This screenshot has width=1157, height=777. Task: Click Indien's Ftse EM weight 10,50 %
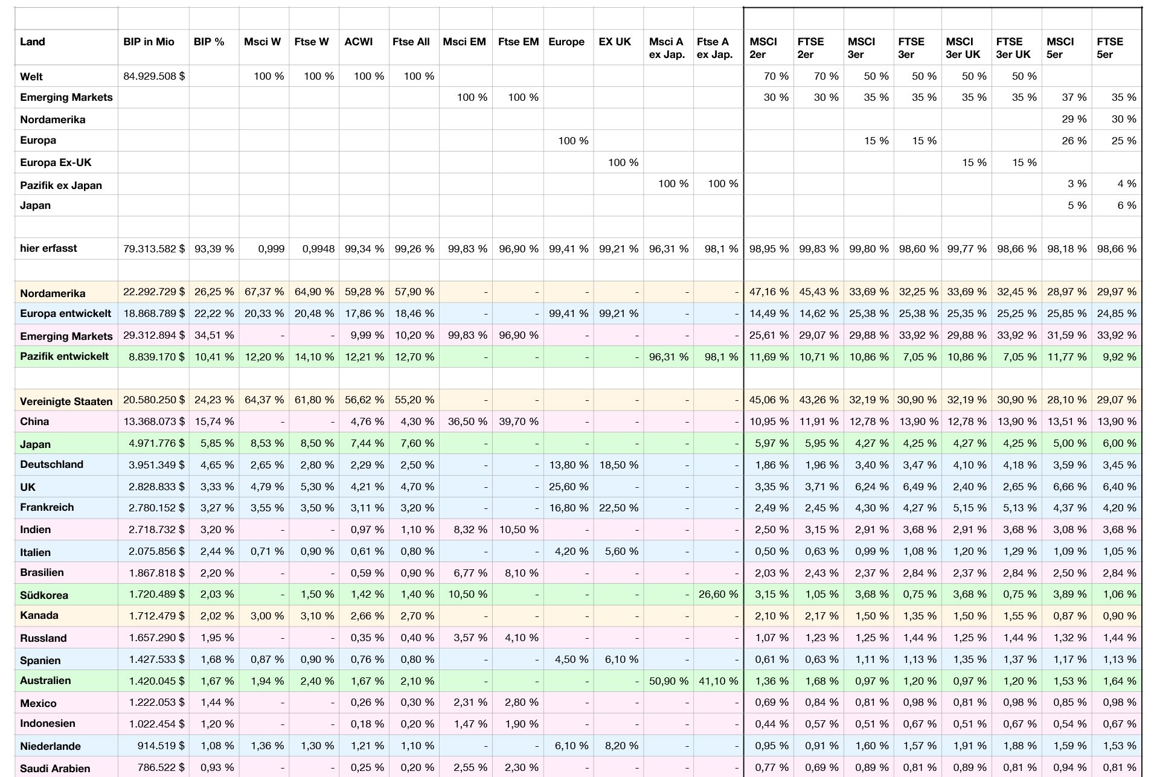(x=519, y=529)
